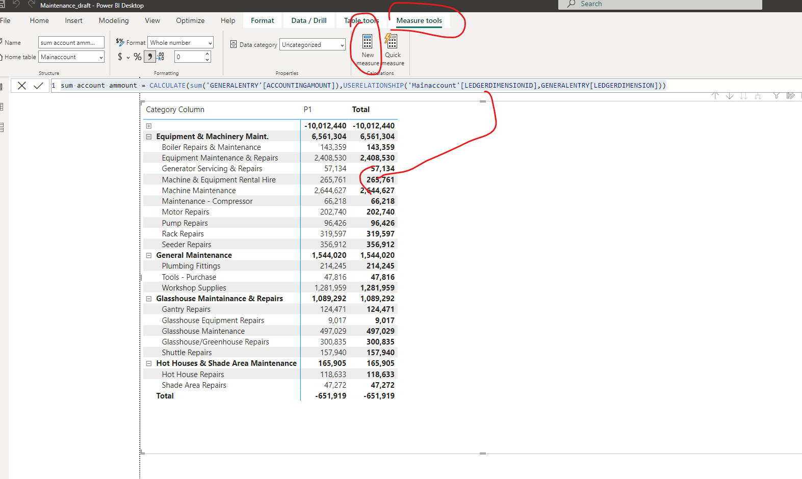
Task: Switch to the Data / Drill ribbon tab
Action: [309, 20]
